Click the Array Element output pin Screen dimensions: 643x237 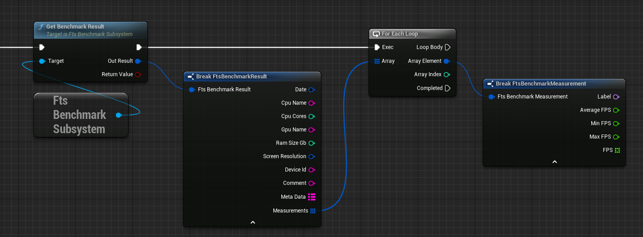click(x=446, y=61)
